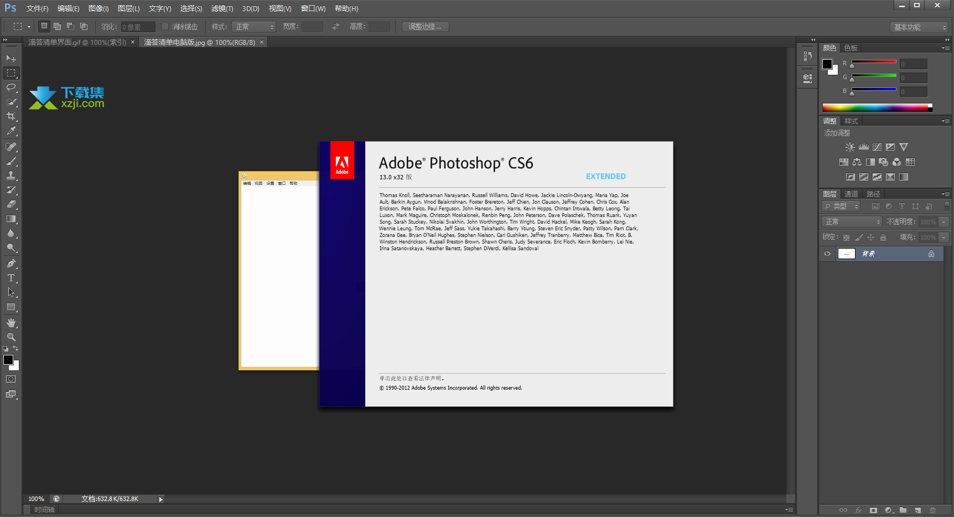This screenshot has height=517, width=954.
Task: Enable the anti-alias checkbox
Action: (x=165, y=27)
